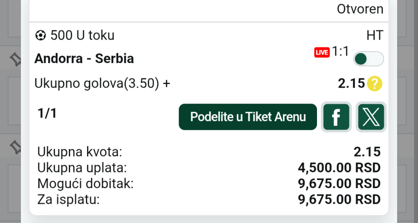
Task: Tap the live 1:1 score
Action: coord(340,52)
